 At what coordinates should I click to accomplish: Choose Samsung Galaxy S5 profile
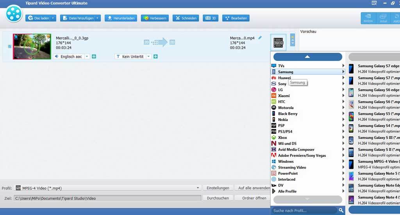pyautogui.click(x=374, y=116)
